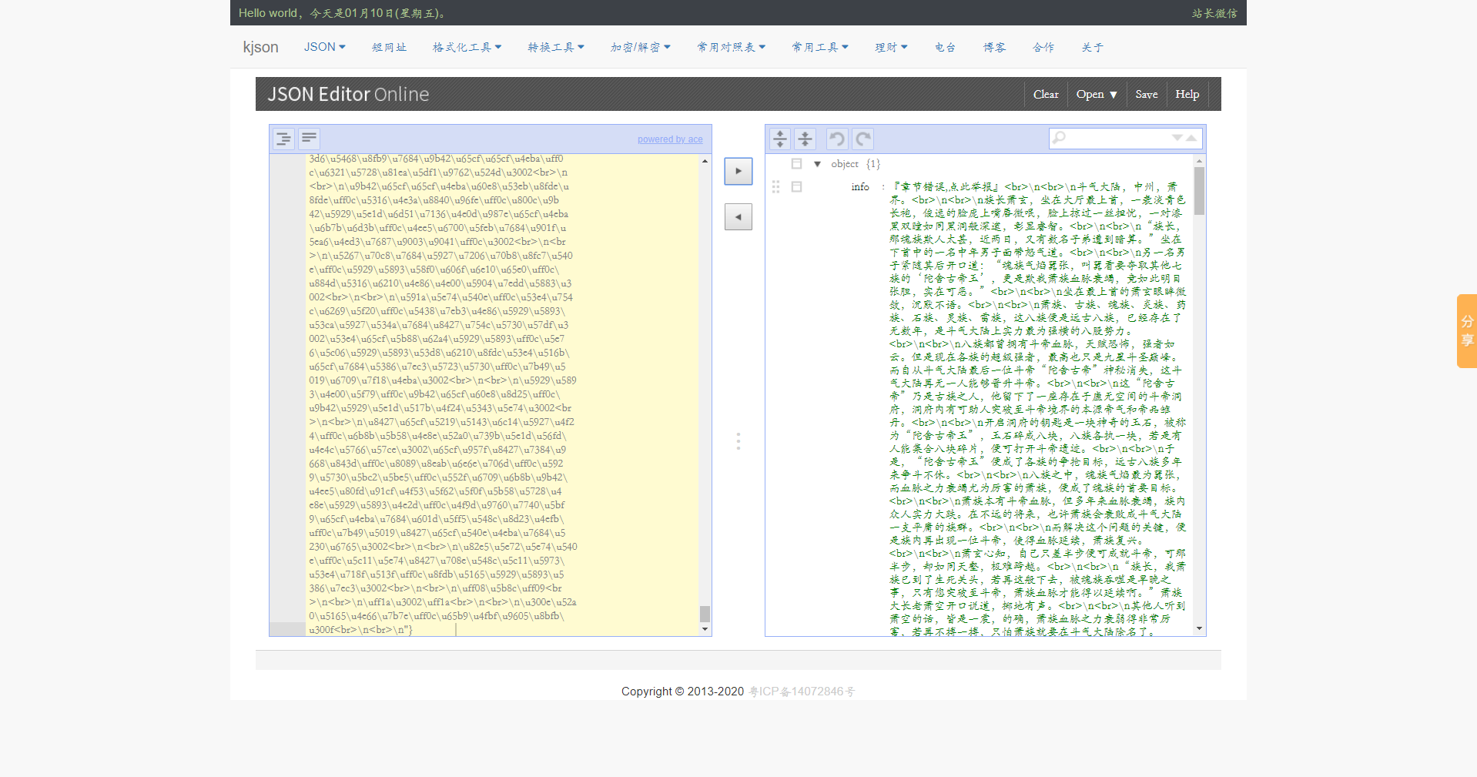Image resolution: width=1477 pixels, height=777 pixels.
Task: Open the 加密/解密 dropdown menu
Action: pos(640,46)
